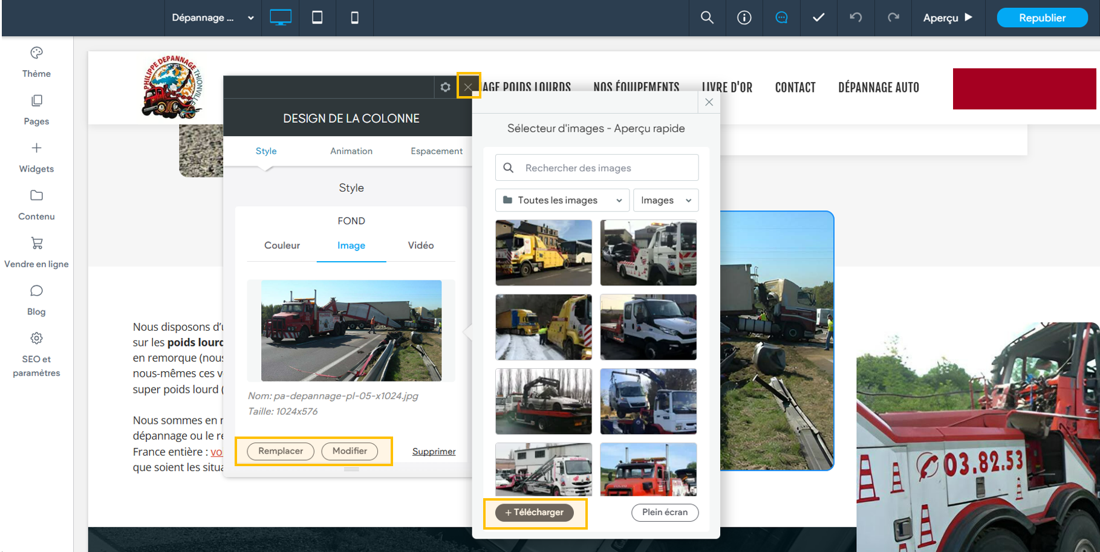
Task: Undo the last action
Action: pos(856,18)
